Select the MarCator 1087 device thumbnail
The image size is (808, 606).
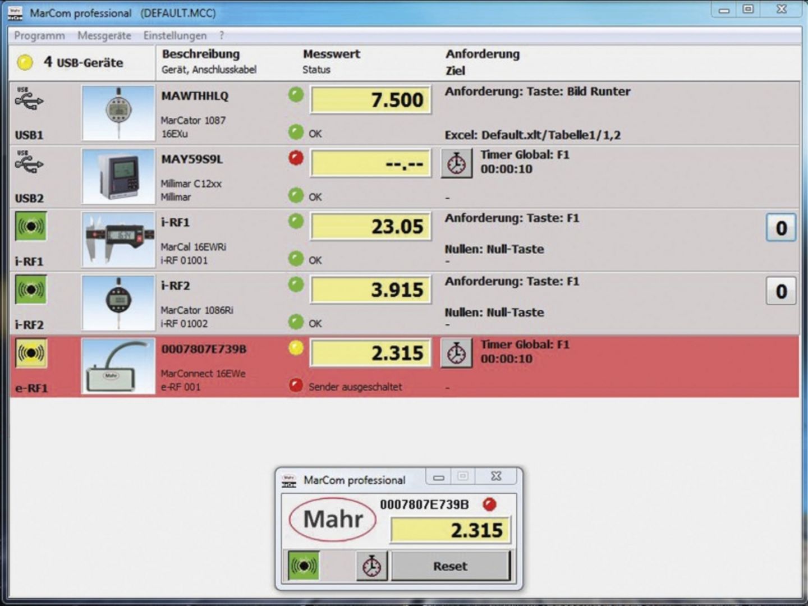(x=118, y=113)
